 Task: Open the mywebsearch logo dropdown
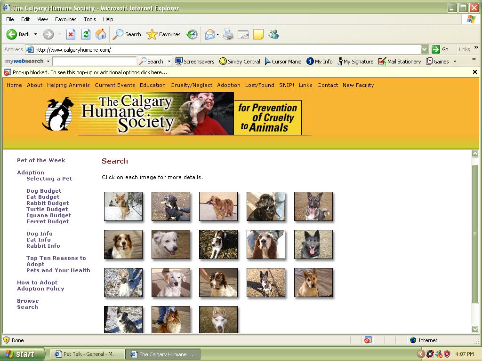coord(48,62)
